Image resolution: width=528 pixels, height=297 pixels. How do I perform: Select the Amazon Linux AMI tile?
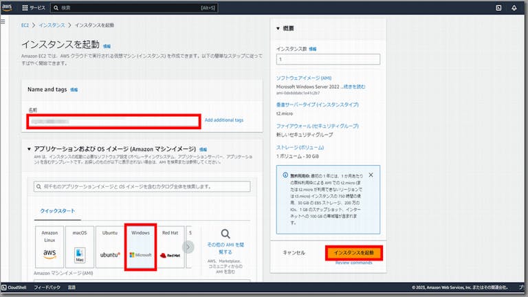[49, 247]
